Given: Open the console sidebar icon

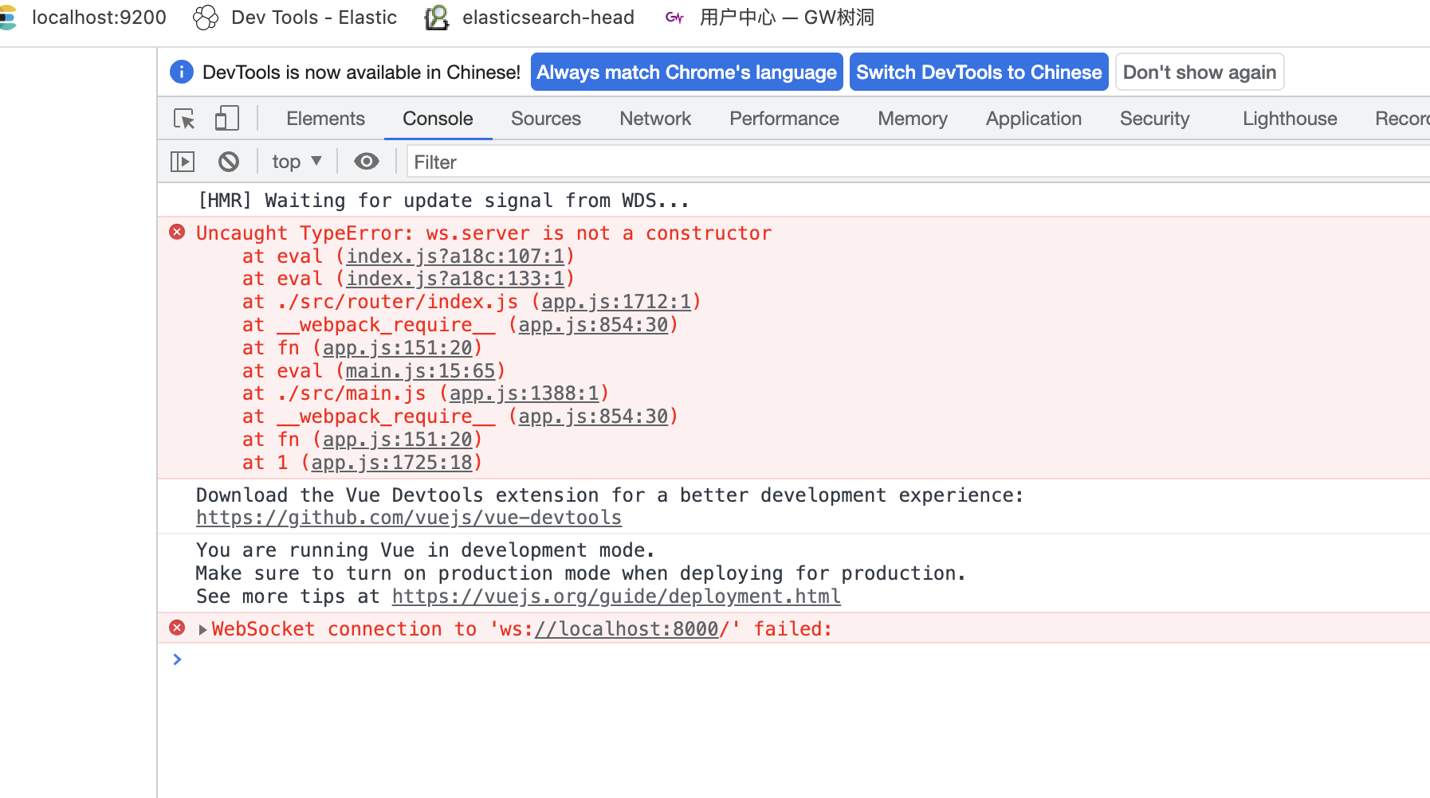Looking at the screenshot, I should [x=182, y=161].
